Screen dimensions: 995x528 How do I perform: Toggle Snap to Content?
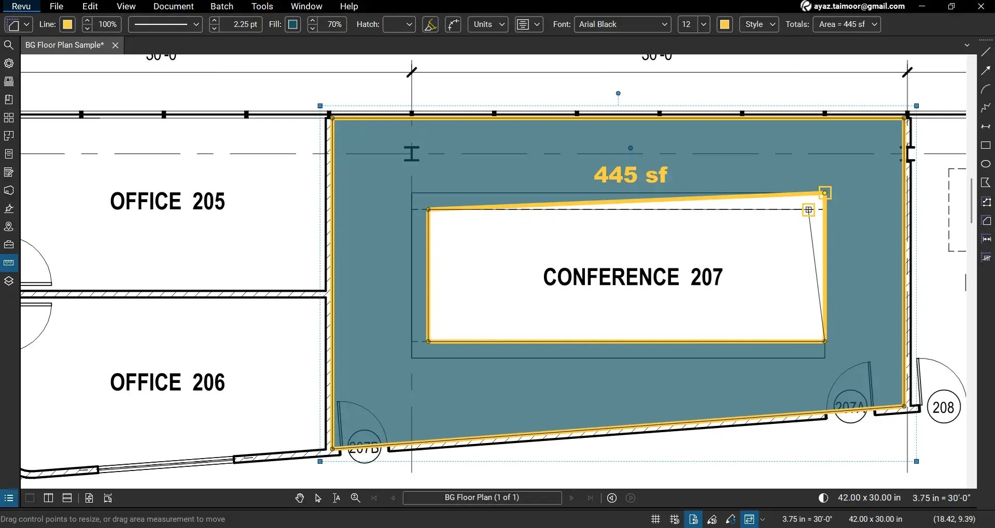tap(693, 519)
